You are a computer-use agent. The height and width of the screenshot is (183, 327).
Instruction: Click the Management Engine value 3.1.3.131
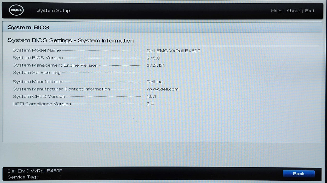[156, 65]
